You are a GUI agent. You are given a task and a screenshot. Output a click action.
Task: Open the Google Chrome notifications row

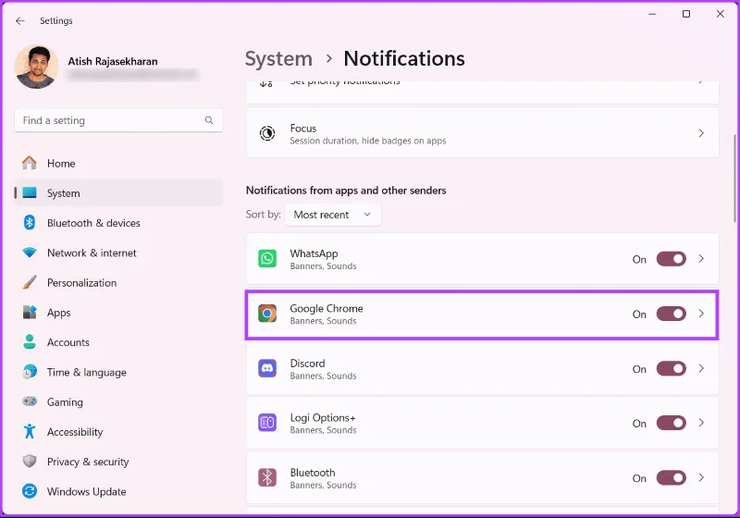[x=482, y=314]
